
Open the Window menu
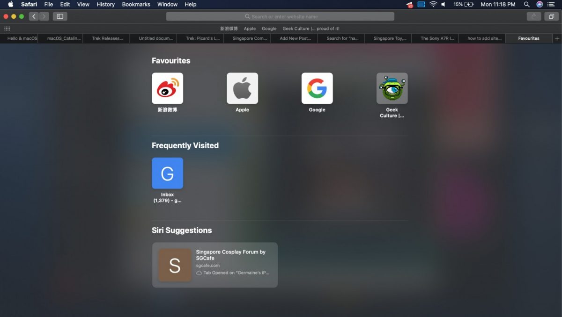point(167,4)
